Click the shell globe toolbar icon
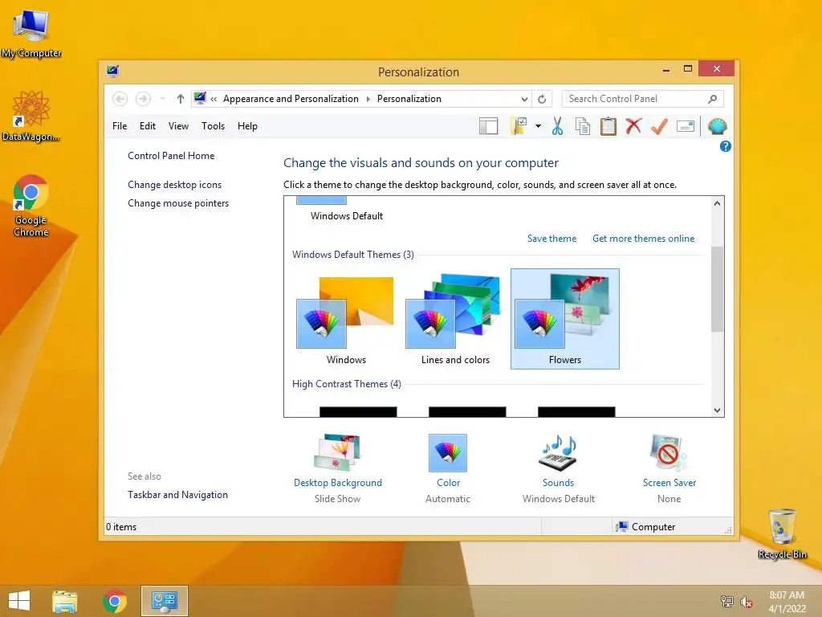 [717, 126]
